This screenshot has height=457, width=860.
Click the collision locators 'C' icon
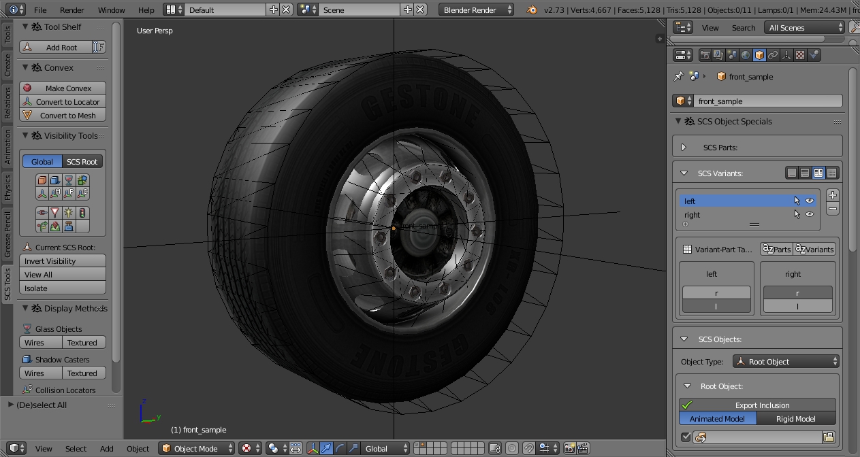82,194
